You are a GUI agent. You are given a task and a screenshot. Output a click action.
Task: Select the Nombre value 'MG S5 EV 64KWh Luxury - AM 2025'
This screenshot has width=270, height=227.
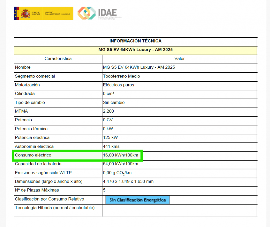(139, 67)
